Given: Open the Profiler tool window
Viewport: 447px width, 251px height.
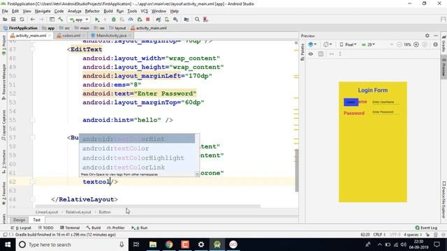Looking at the screenshot, I should pos(116,228).
